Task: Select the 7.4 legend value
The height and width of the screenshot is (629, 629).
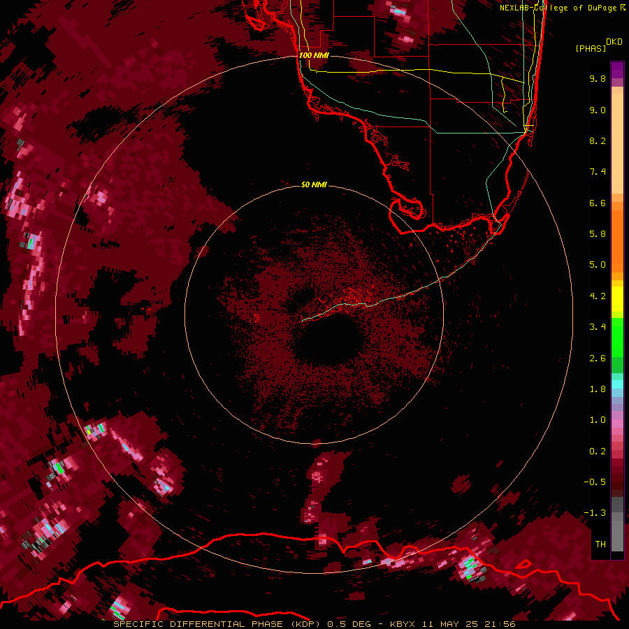Action: coord(598,172)
